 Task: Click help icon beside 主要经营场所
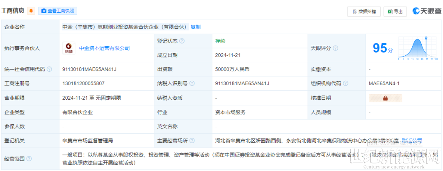click(x=192, y=141)
